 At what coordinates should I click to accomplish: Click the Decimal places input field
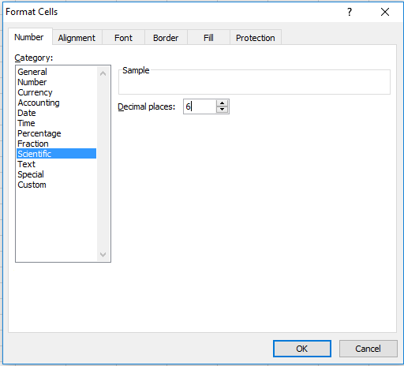coord(200,106)
